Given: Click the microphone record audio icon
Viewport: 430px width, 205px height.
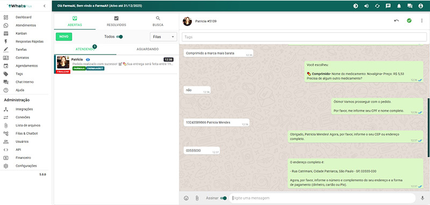Looking at the screenshot, I should point(422,198).
